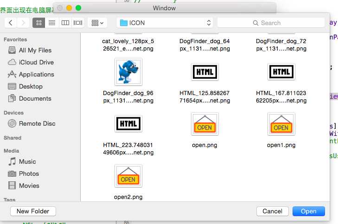The image size is (338, 224).
Task: Select the HTML_167.811023 icon thumbnail
Action: (x=281, y=72)
